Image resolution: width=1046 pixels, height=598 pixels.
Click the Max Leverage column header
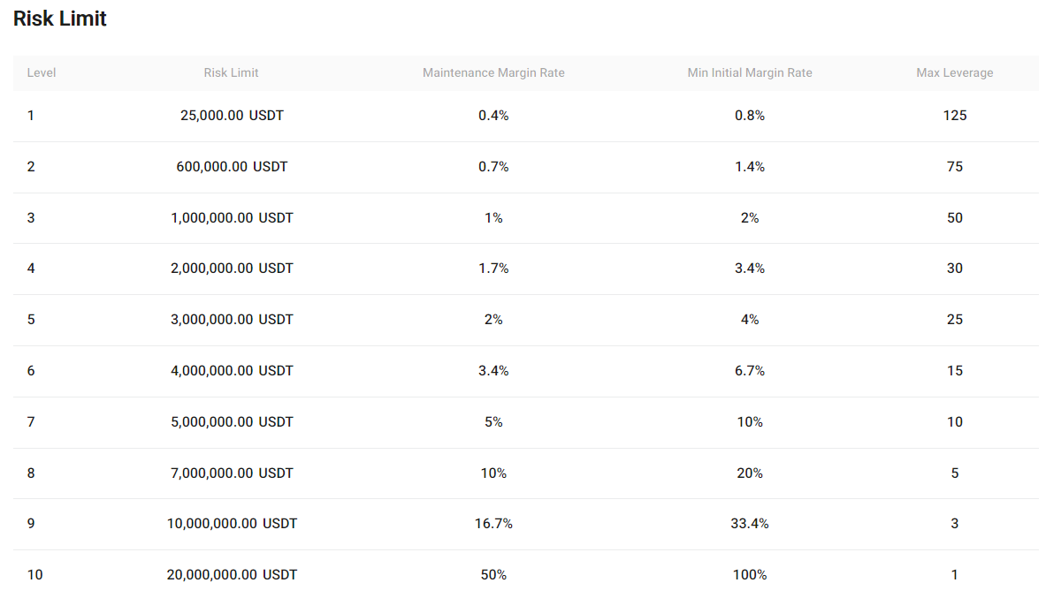(x=955, y=72)
